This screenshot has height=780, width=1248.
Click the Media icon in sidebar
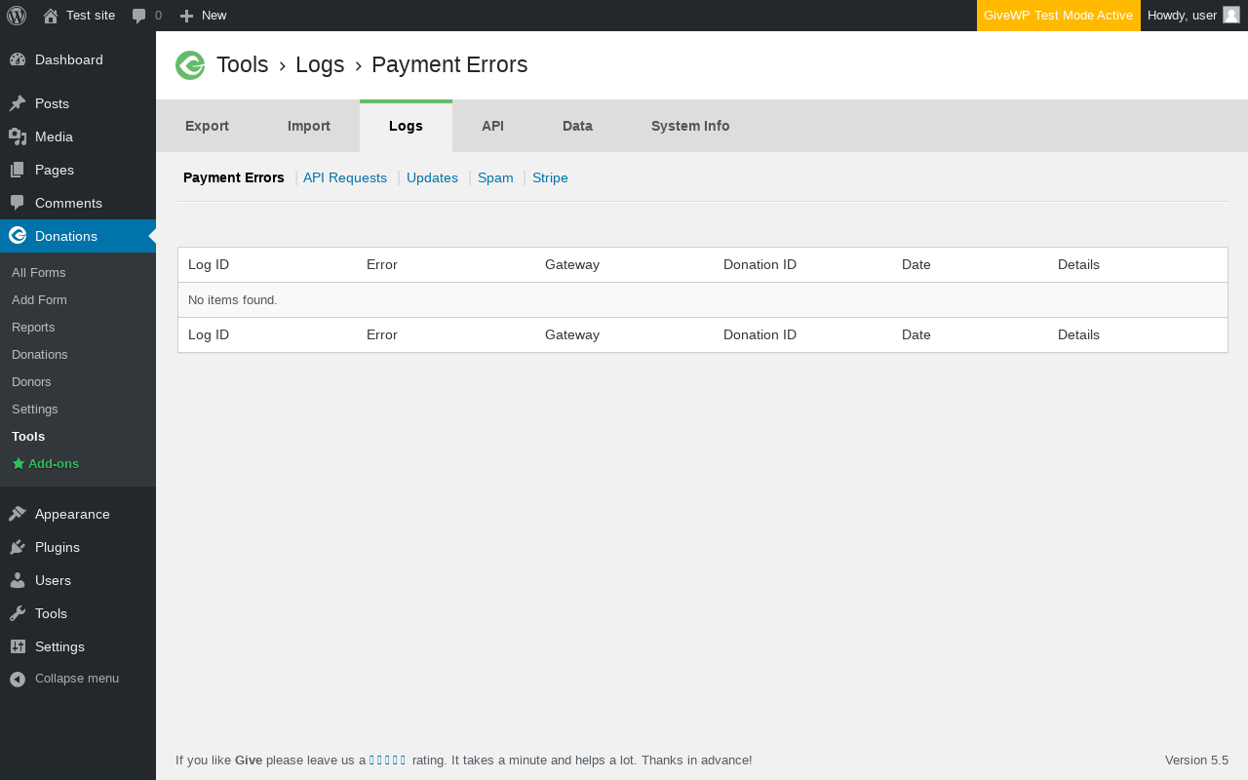coord(18,136)
